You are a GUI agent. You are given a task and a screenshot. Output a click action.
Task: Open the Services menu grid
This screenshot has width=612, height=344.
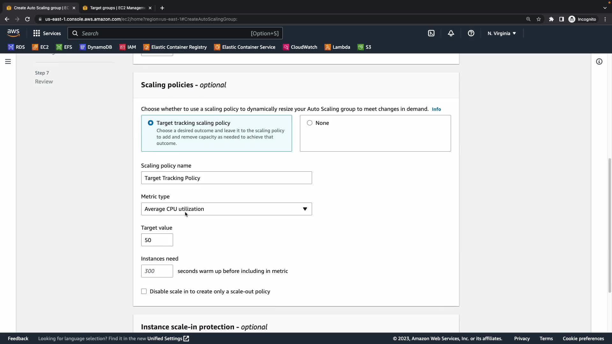click(47, 33)
